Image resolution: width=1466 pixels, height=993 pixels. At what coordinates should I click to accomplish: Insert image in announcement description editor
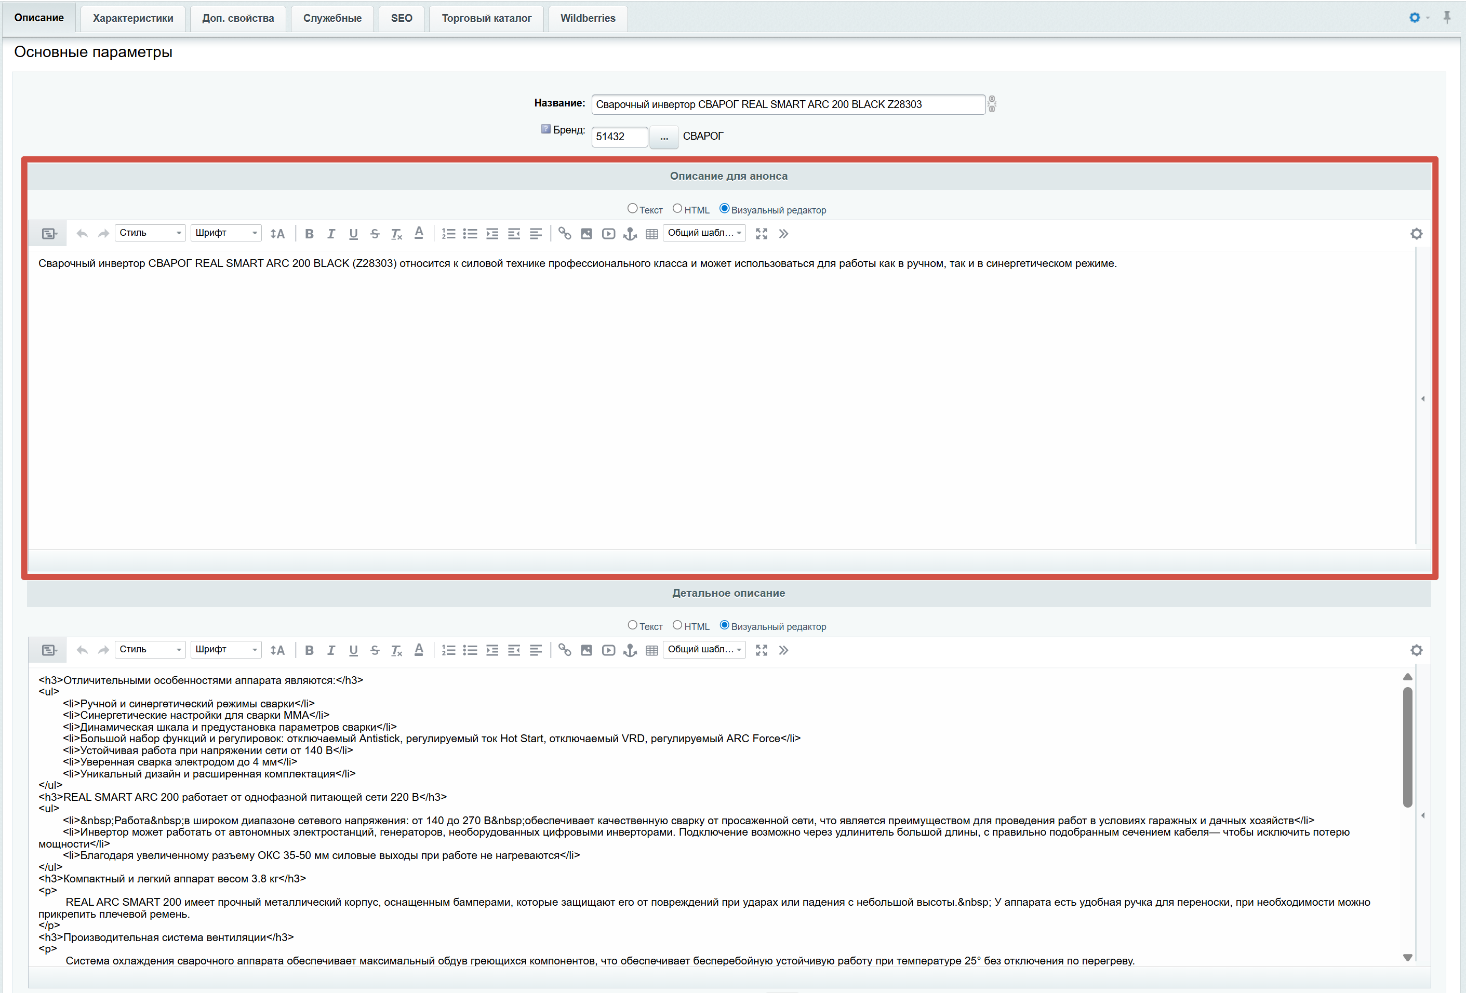[586, 234]
